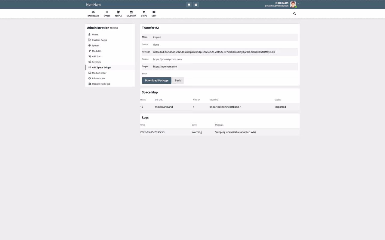The width and height of the screenshot is (385, 240).
Task: Click the ABC Space Bridge exchange icon
Action: 90,67
